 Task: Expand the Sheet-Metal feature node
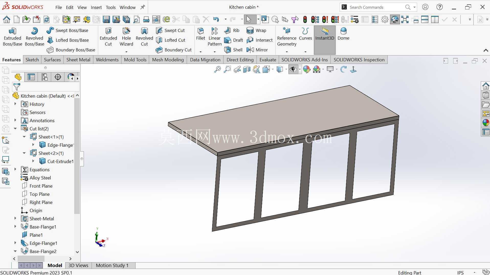(15, 219)
